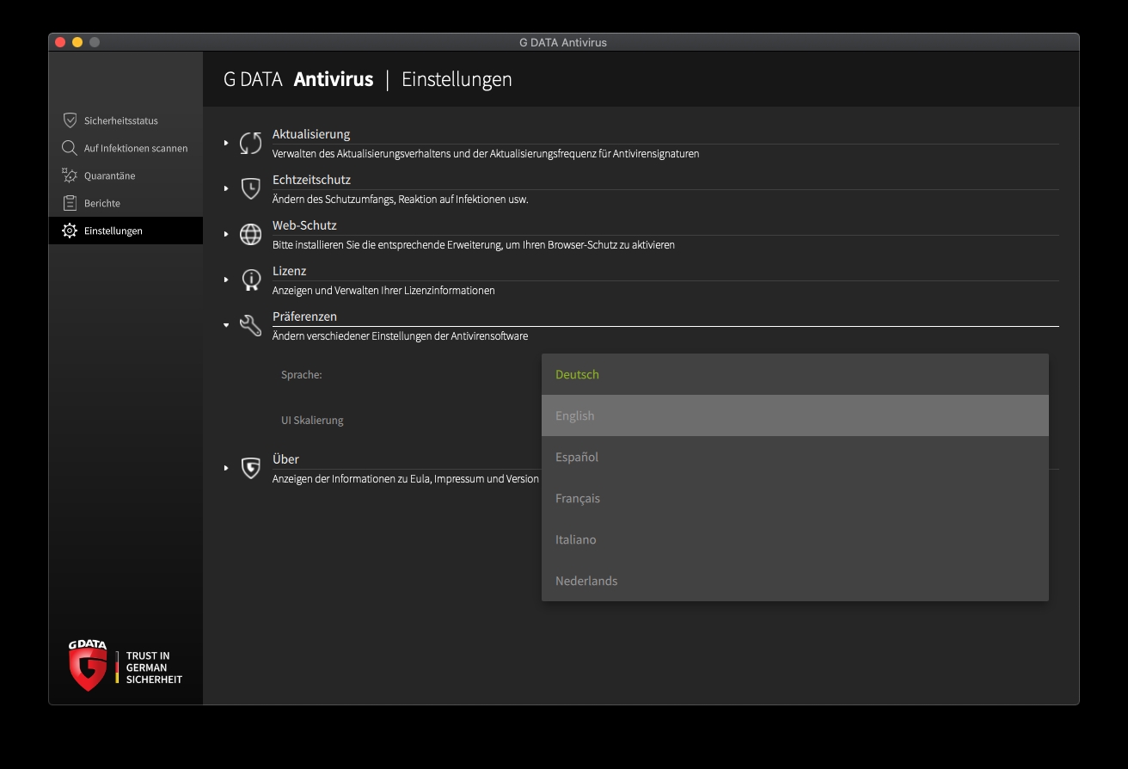Click the Aktualisierung section heading
This screenshot has height=769, width=1128.
(x=311, y=134)
